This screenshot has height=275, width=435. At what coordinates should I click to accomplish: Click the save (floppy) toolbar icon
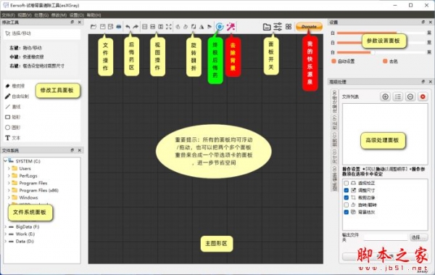103,27
